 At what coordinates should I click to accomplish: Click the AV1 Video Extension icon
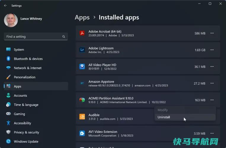point(82,133)
